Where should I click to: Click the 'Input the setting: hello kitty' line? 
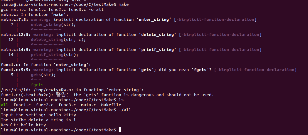coord(38,115)
